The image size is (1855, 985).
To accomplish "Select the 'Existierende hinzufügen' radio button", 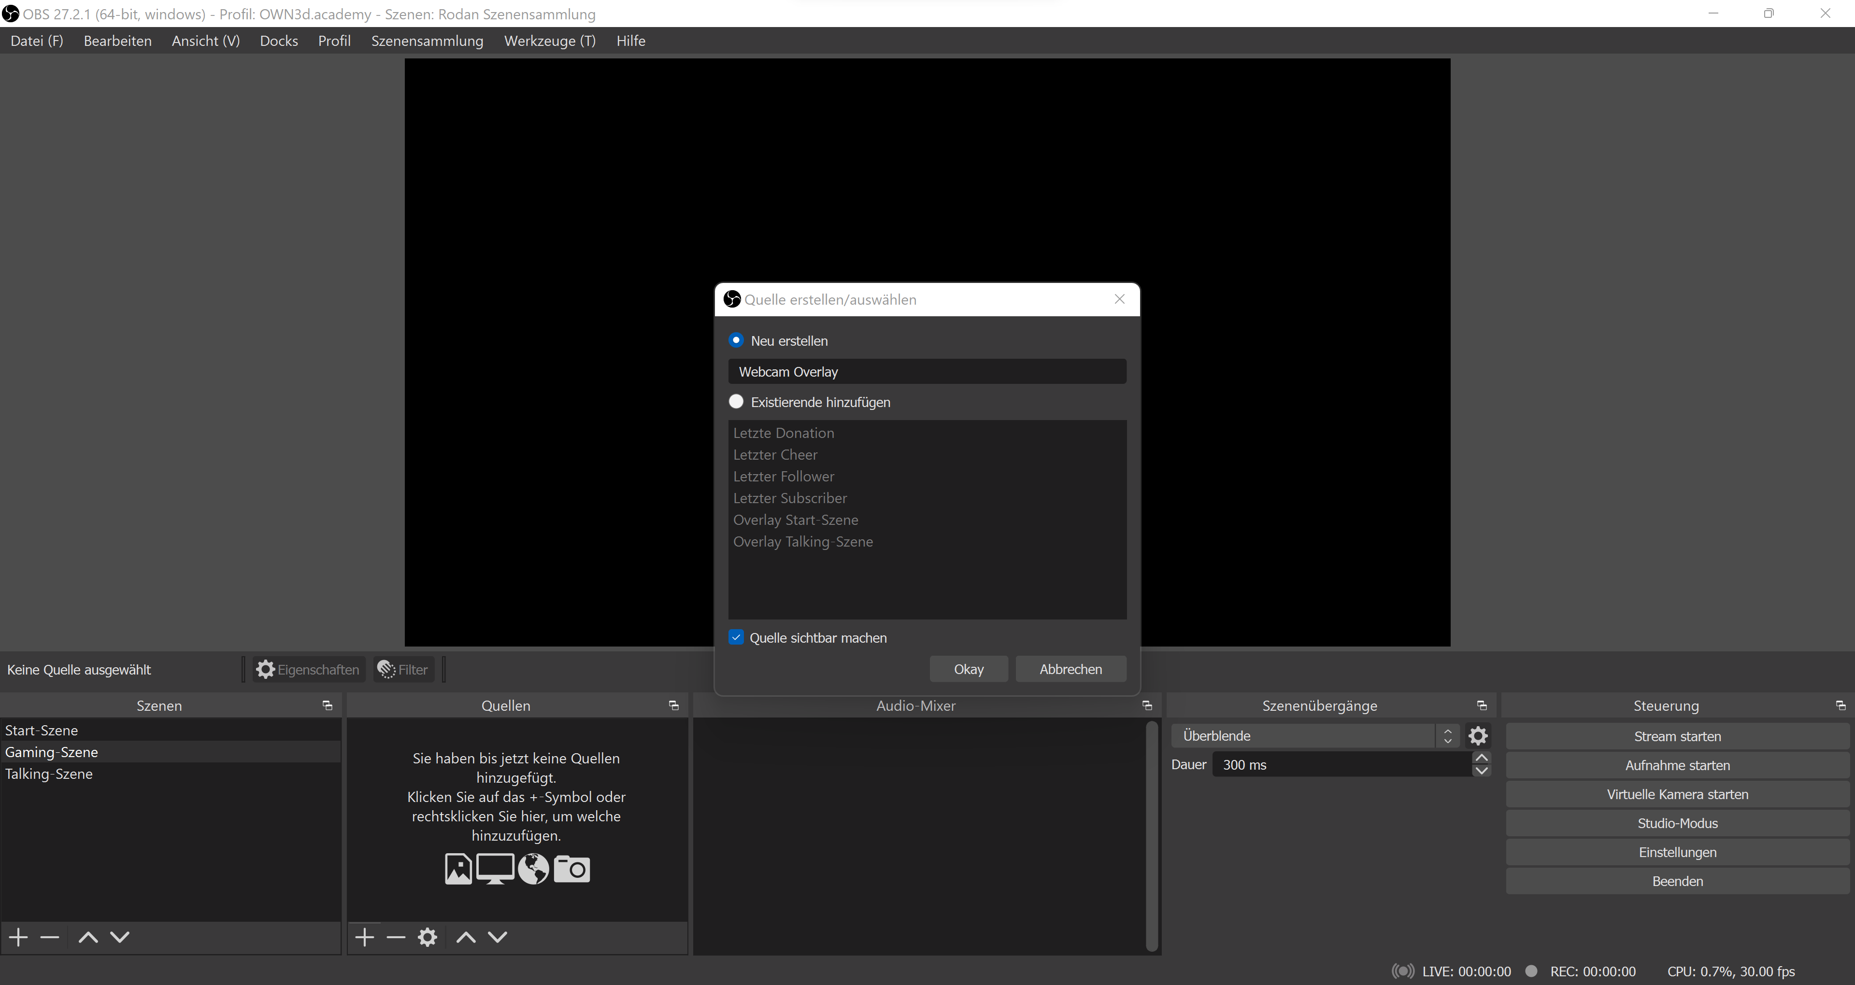I will click(736, 401).
